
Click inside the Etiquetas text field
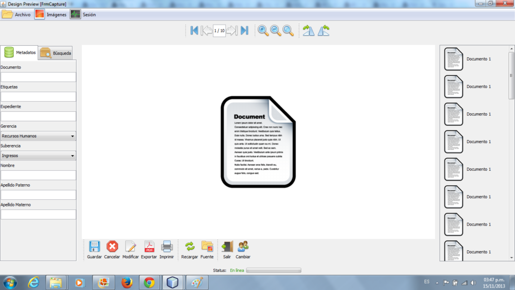click(38, 97)
